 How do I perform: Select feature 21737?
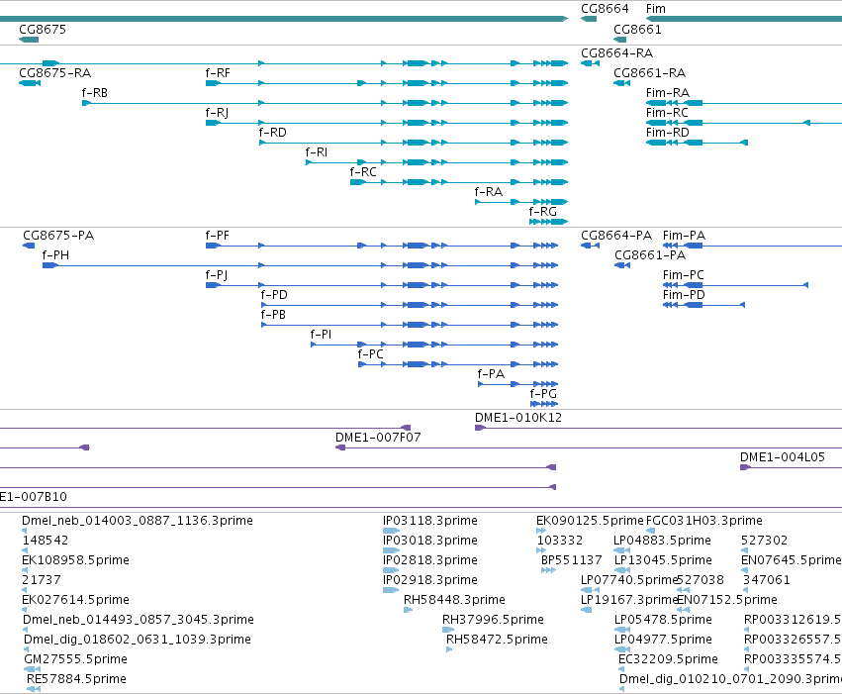(x=42, y=581)
